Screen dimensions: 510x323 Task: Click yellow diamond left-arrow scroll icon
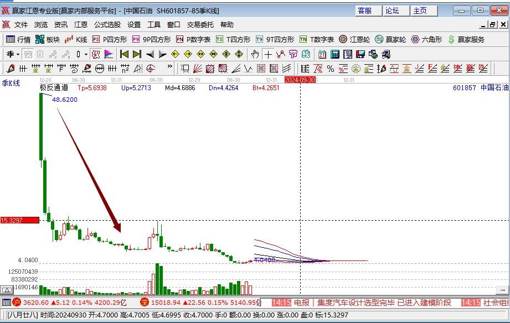[175, 54]
